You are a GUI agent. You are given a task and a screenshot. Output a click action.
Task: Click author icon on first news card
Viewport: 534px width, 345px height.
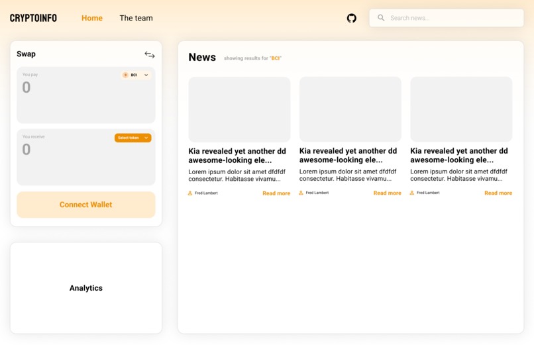click(190, 193)
